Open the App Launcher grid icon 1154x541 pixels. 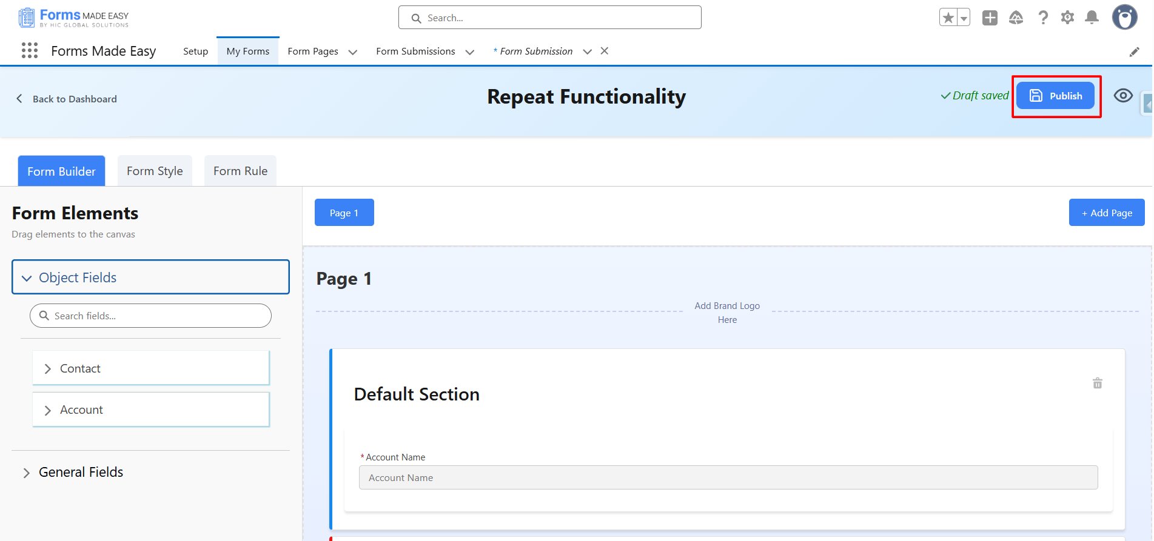29,50
